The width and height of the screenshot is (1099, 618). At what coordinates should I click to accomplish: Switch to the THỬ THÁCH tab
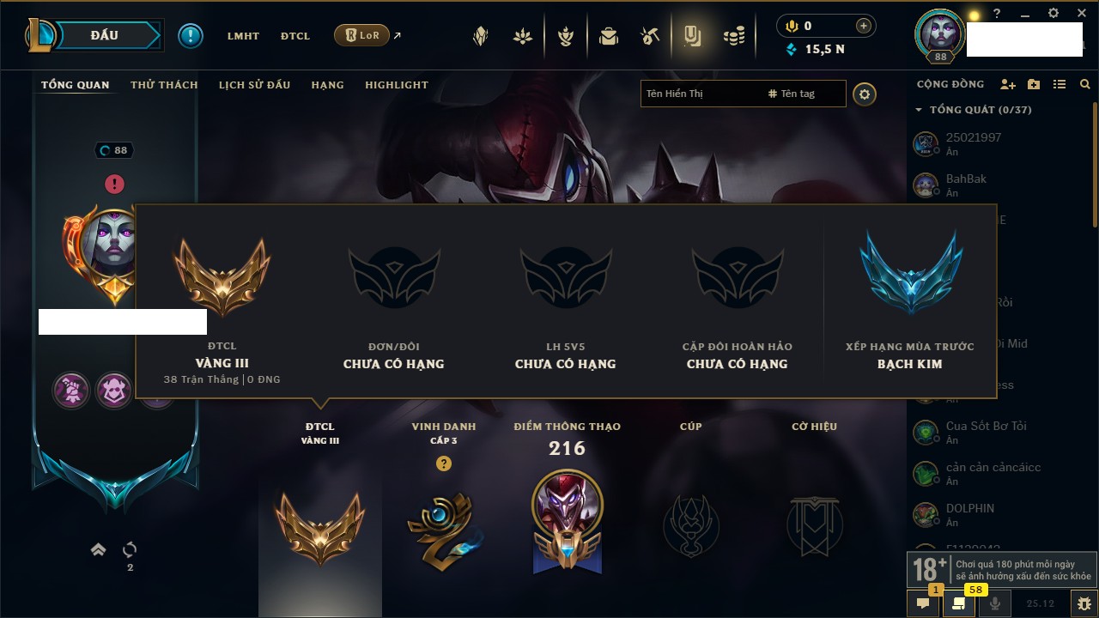click(164, 85)
